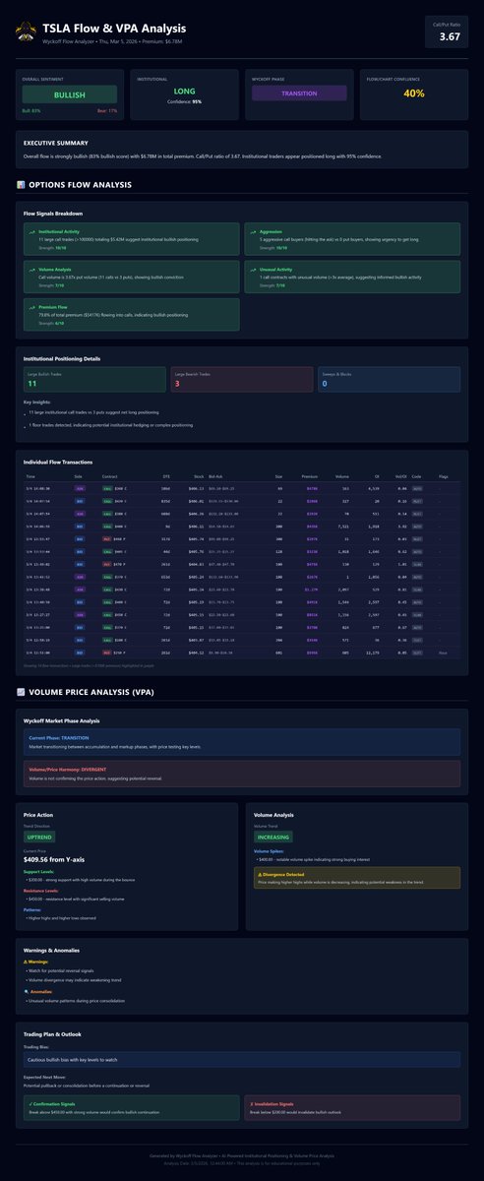This screenshot has height=1181, width=484.
Task: Click the LONG institutional value
Action: [x=184, y=92]
